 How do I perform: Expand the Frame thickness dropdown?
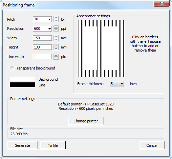click(x=121, y=84)
